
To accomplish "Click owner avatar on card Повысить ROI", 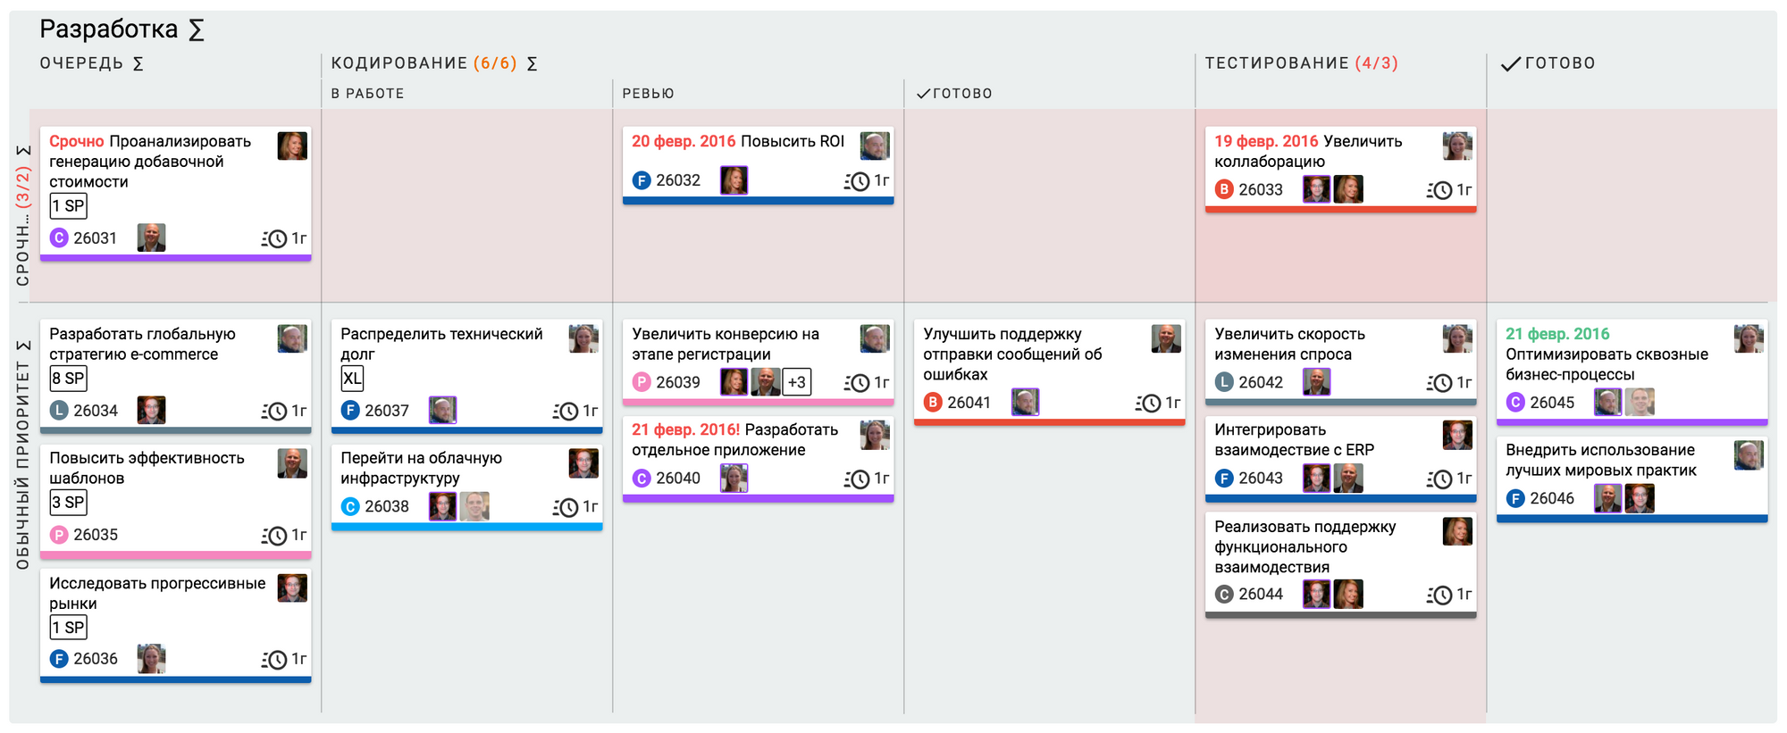I will pyautogui.click(x=874, y=146).
